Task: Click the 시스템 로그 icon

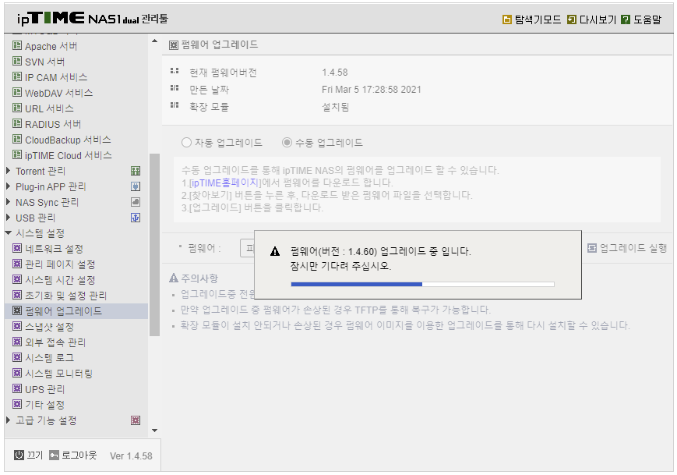Action: 17,357
